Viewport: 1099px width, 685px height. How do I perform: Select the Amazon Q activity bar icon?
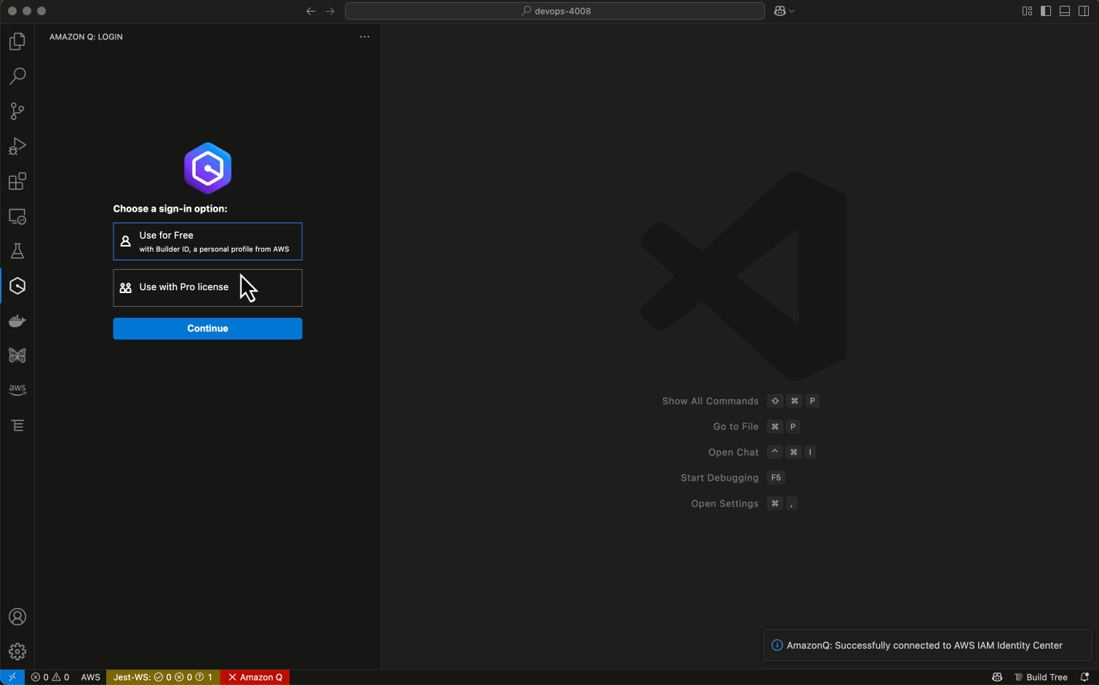17,286
